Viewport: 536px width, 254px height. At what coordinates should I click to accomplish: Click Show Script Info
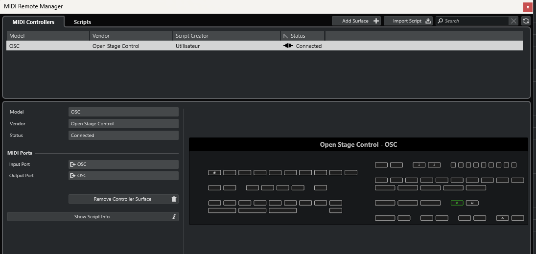pyautogui.click(x=93, y=217)
